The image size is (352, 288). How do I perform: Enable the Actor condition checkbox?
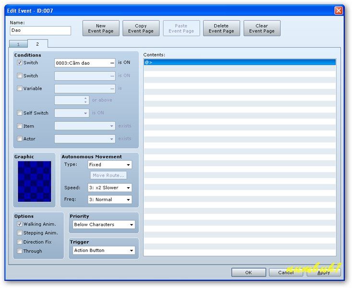pyautogui.click(x=20, y=139)
